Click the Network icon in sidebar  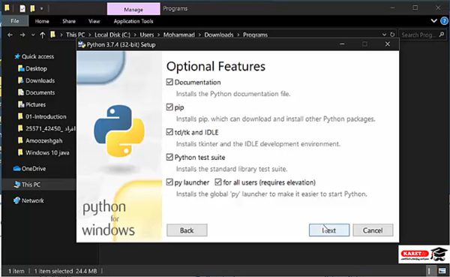16,200
